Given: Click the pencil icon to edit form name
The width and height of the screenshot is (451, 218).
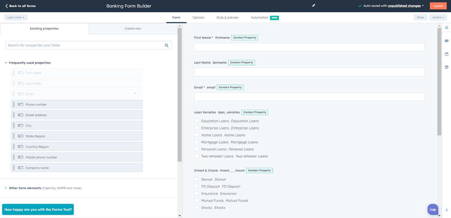Looking at the screenshot, I should point(314,5).
